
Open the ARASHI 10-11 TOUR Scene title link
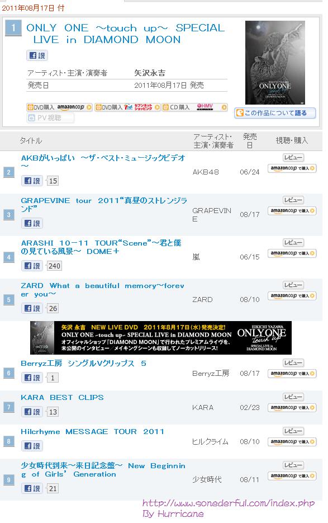tap(101, 247)
